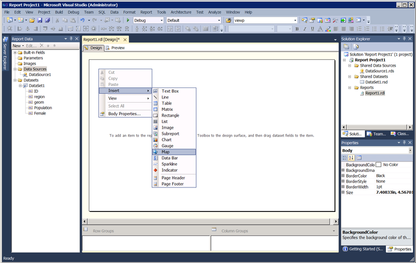
Task: Open the Command Window icon in toolbar
Action: 358,20
